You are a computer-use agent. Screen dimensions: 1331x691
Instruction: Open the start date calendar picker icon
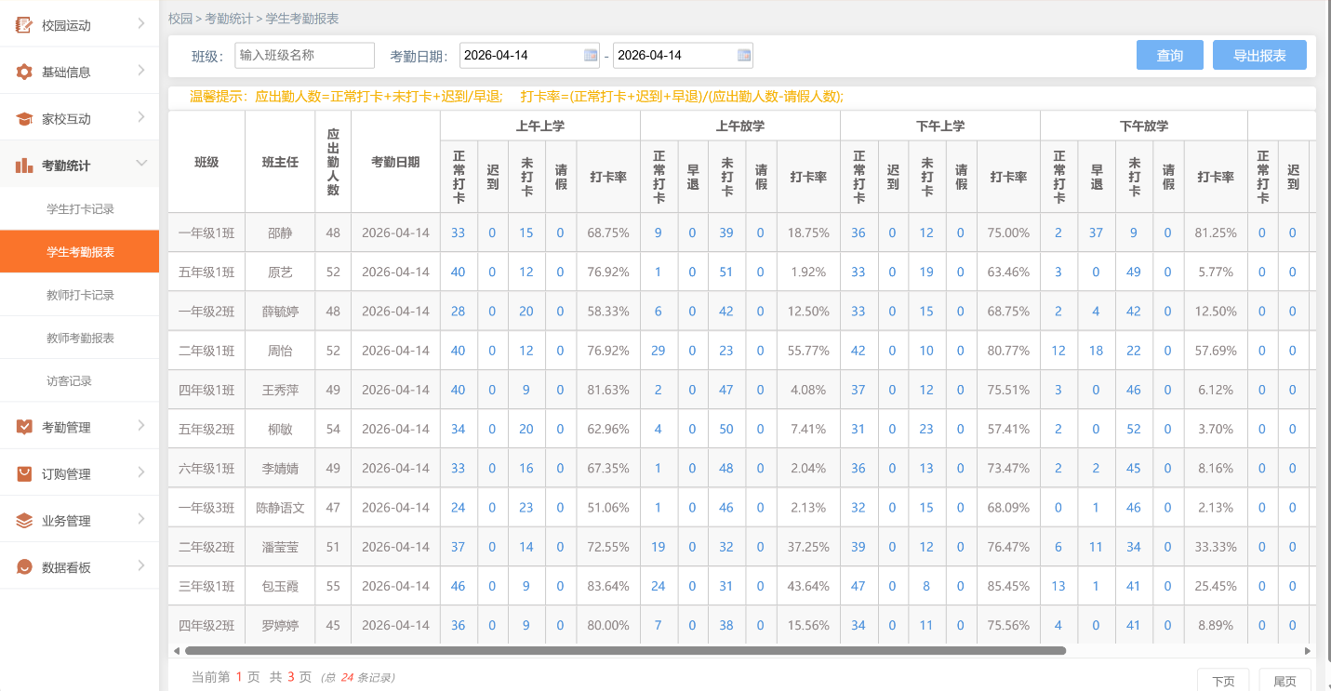(591, 55)
